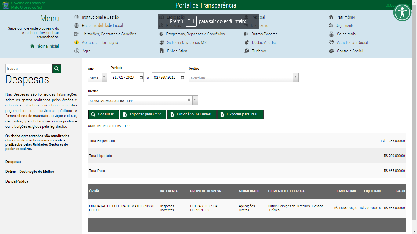Click the Outros Poderes icon
The width and height of the screenshot is (417, 234).
point(246,34)
